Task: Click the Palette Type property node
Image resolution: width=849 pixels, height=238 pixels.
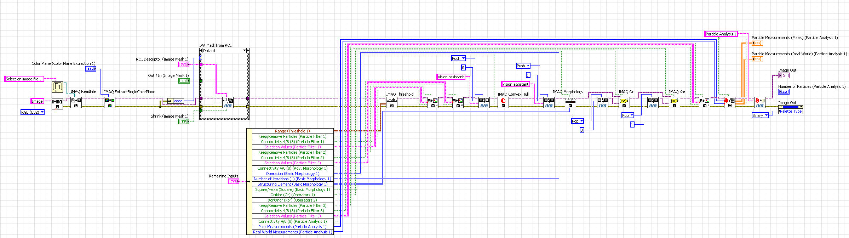Action: point(791,111)
